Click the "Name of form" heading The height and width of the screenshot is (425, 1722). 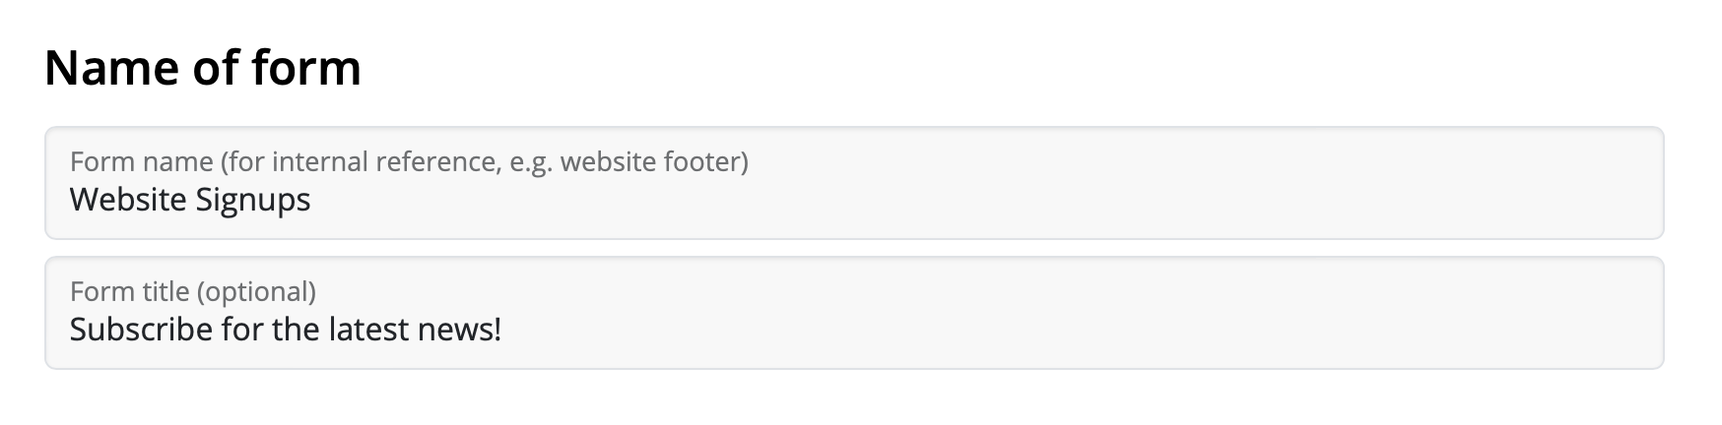(x=203, y=68)
